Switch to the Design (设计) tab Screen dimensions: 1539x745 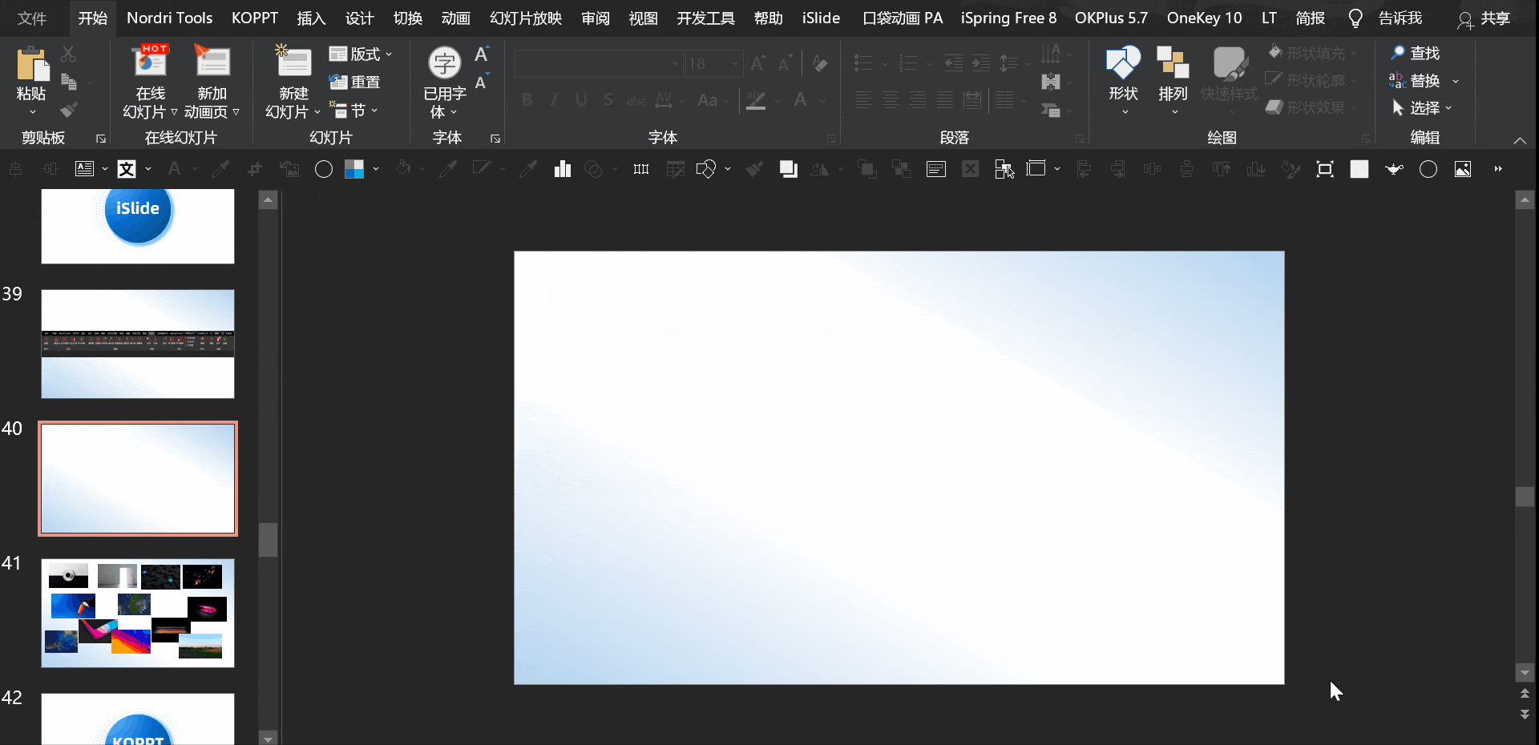pyautogui.click(x=359, y=18)
